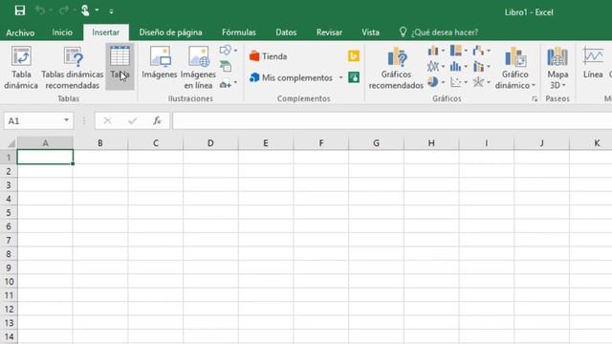
Task: Click the People Graph add-in icon
Action: point(354,77)
